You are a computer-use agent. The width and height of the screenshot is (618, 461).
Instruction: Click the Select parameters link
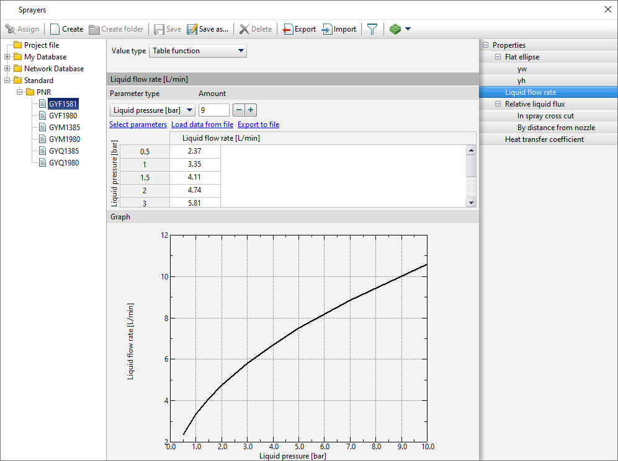(x=138, y=125)
